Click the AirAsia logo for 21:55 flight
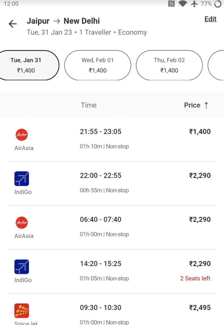 click(22, 135)
